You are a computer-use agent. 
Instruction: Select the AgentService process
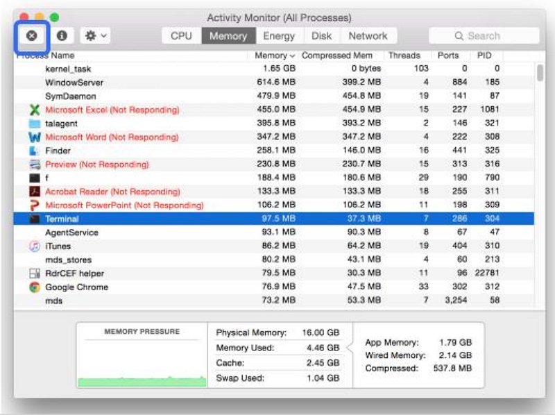coord(72,232)
